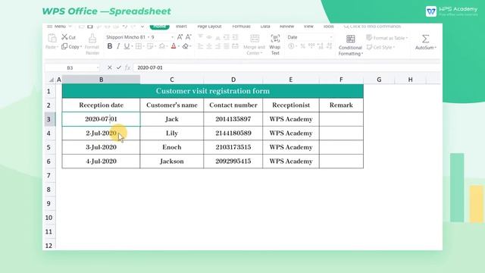
Task: Open the font size dropdown
Action: [x=172, y=37]
